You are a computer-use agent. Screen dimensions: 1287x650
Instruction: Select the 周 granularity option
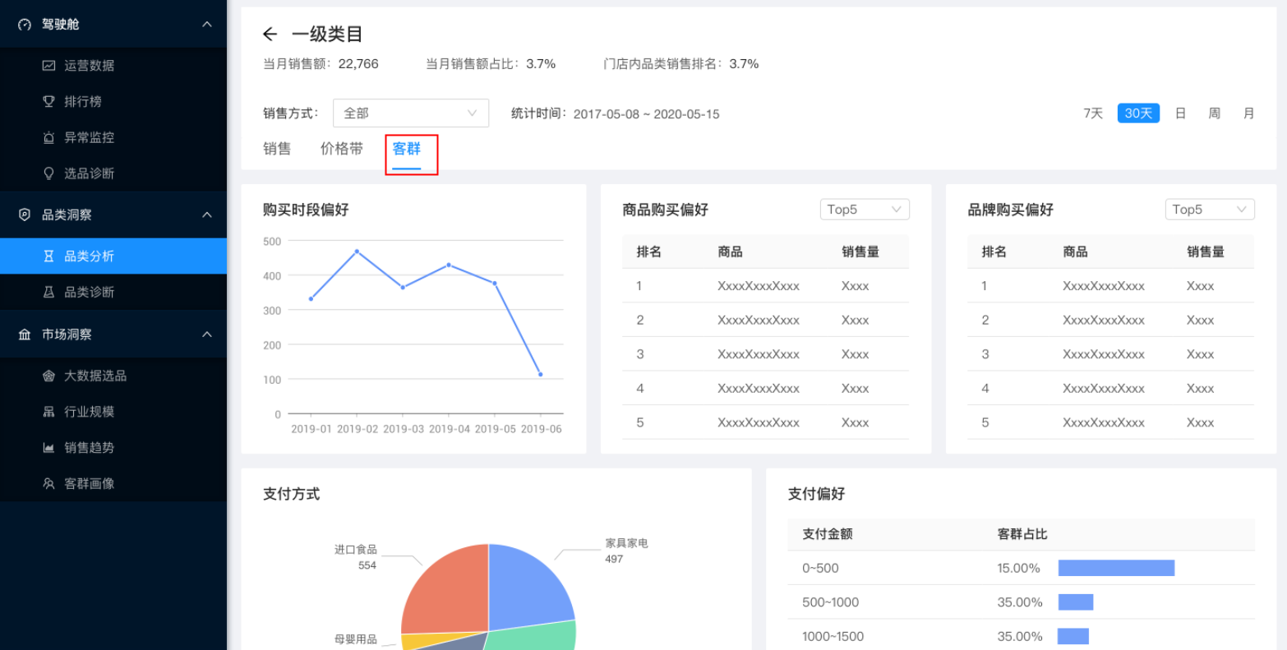pos(1214,113)
